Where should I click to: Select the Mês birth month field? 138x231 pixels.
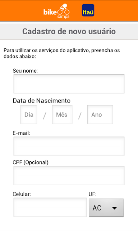(62, 114)
